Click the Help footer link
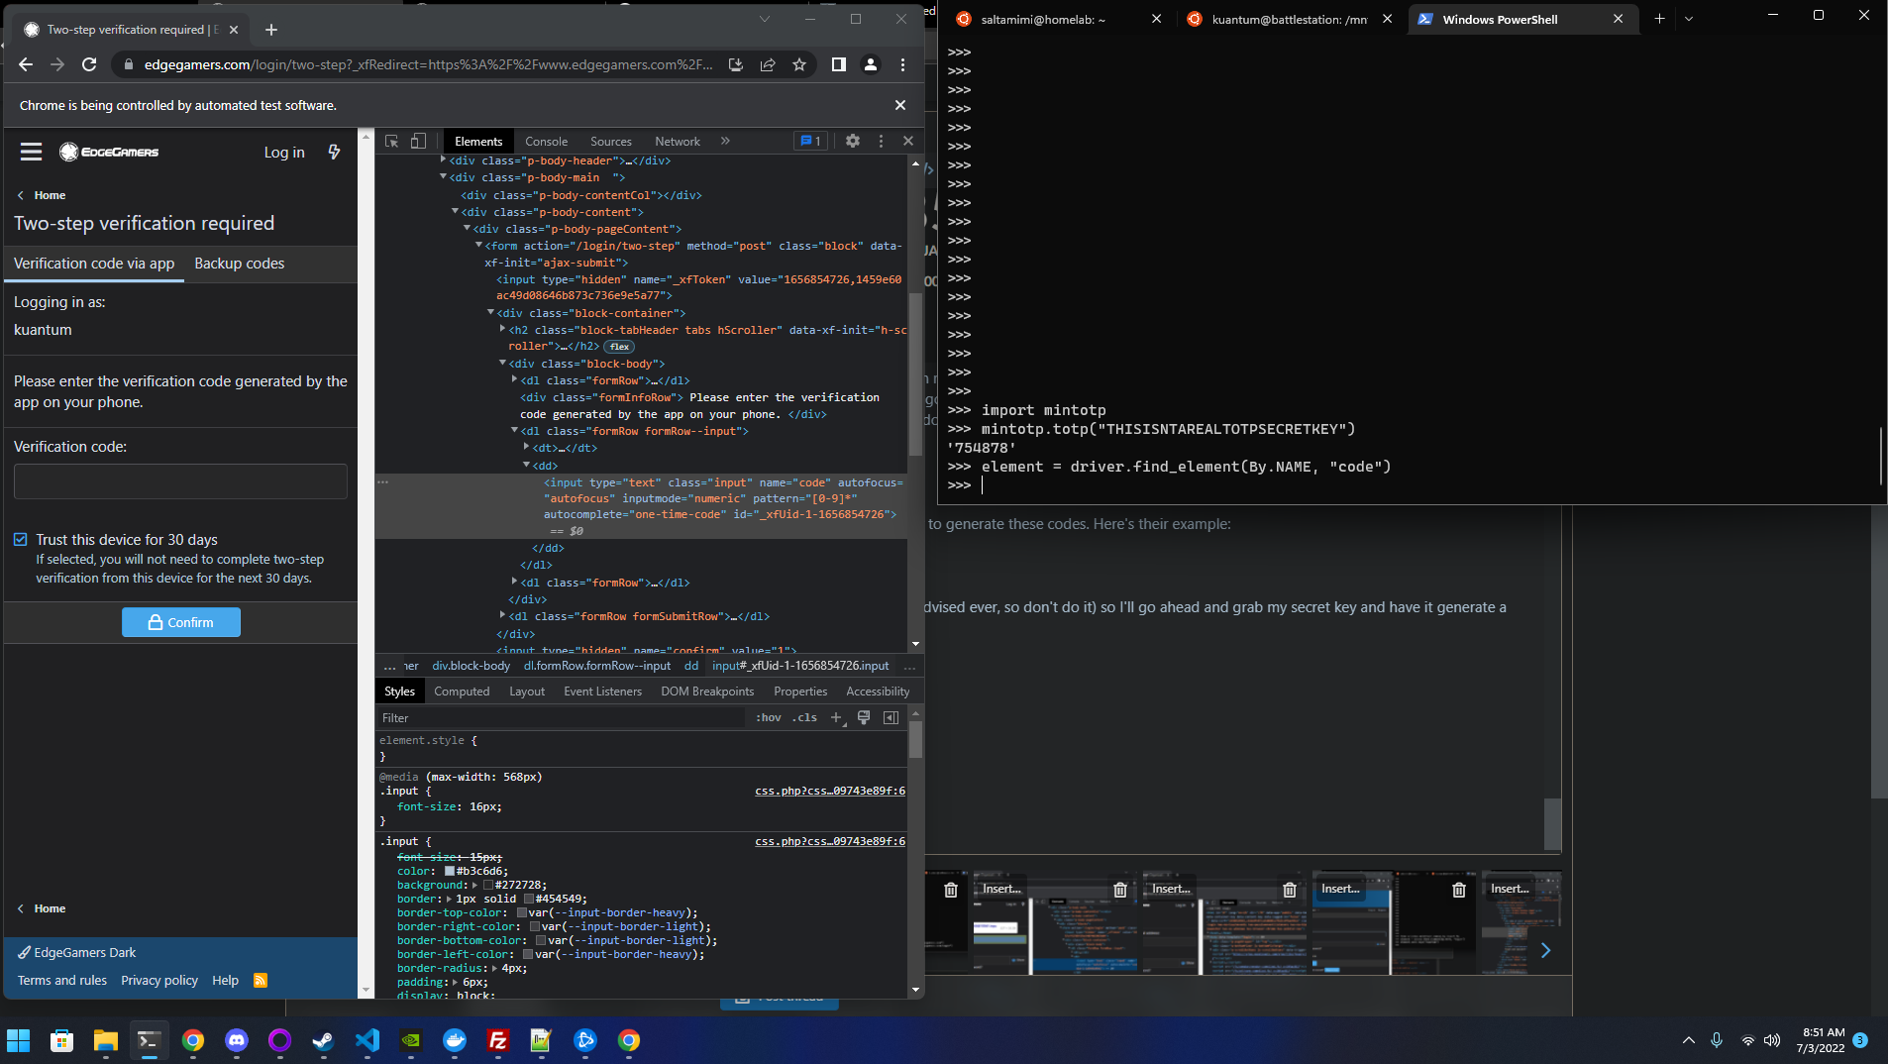Image resolution: width=1888 pixels, height=1064 pixels. coord(225,981)
